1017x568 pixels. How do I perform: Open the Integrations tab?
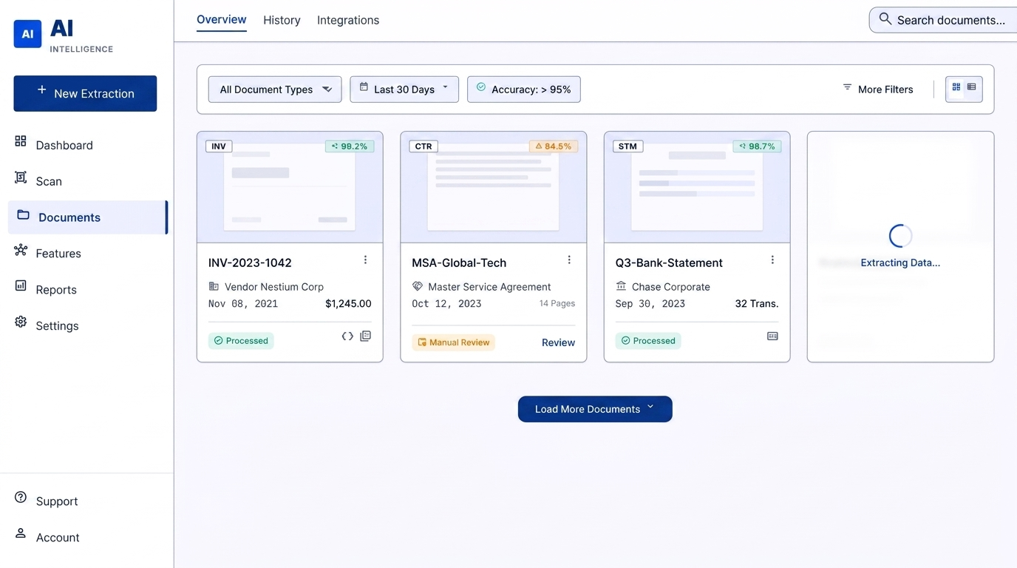tap(348, 20)
